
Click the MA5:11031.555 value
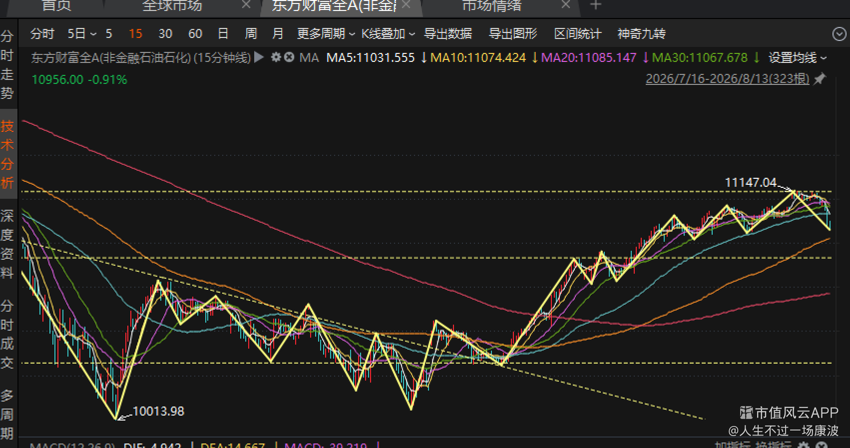[371, 58]
